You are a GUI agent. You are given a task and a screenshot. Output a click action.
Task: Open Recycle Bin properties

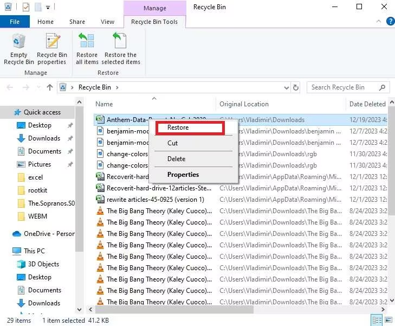click(x=52, y=49)
